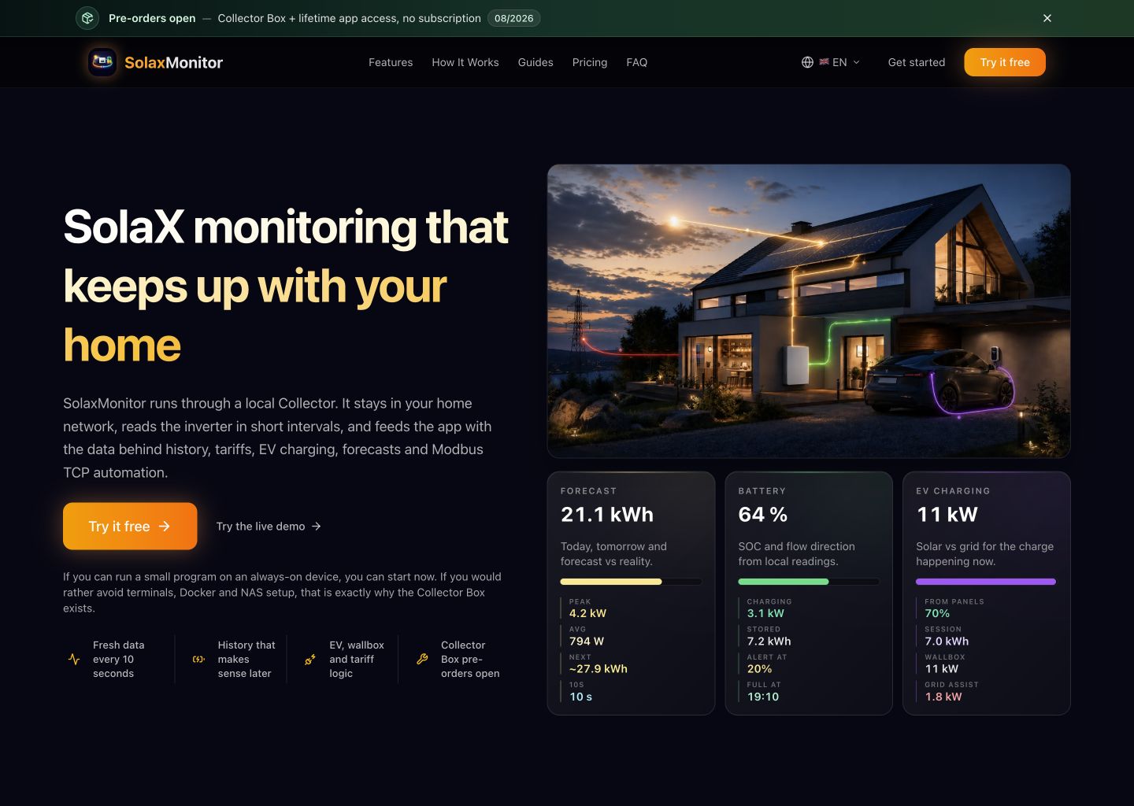Click the purple EV Charging progress bar
Screen dimensions: 1134x806
tap(986, 582)
